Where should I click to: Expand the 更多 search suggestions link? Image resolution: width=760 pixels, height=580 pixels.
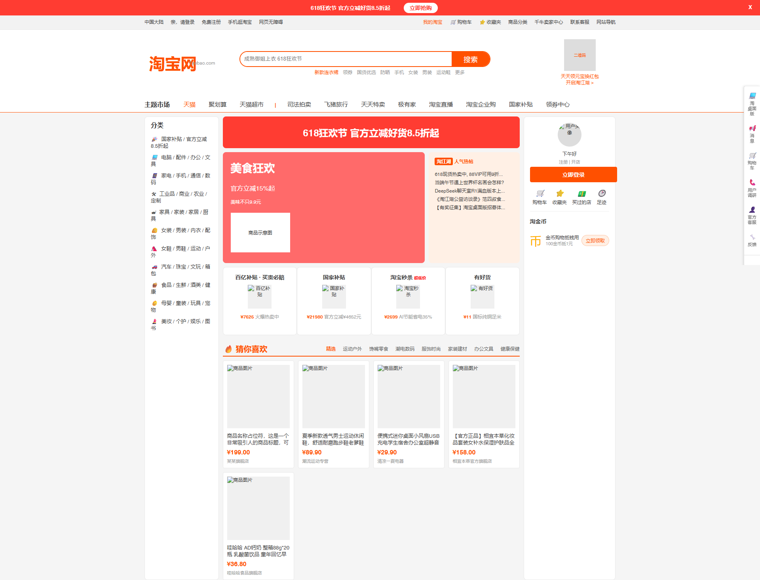tap(460, 72)
